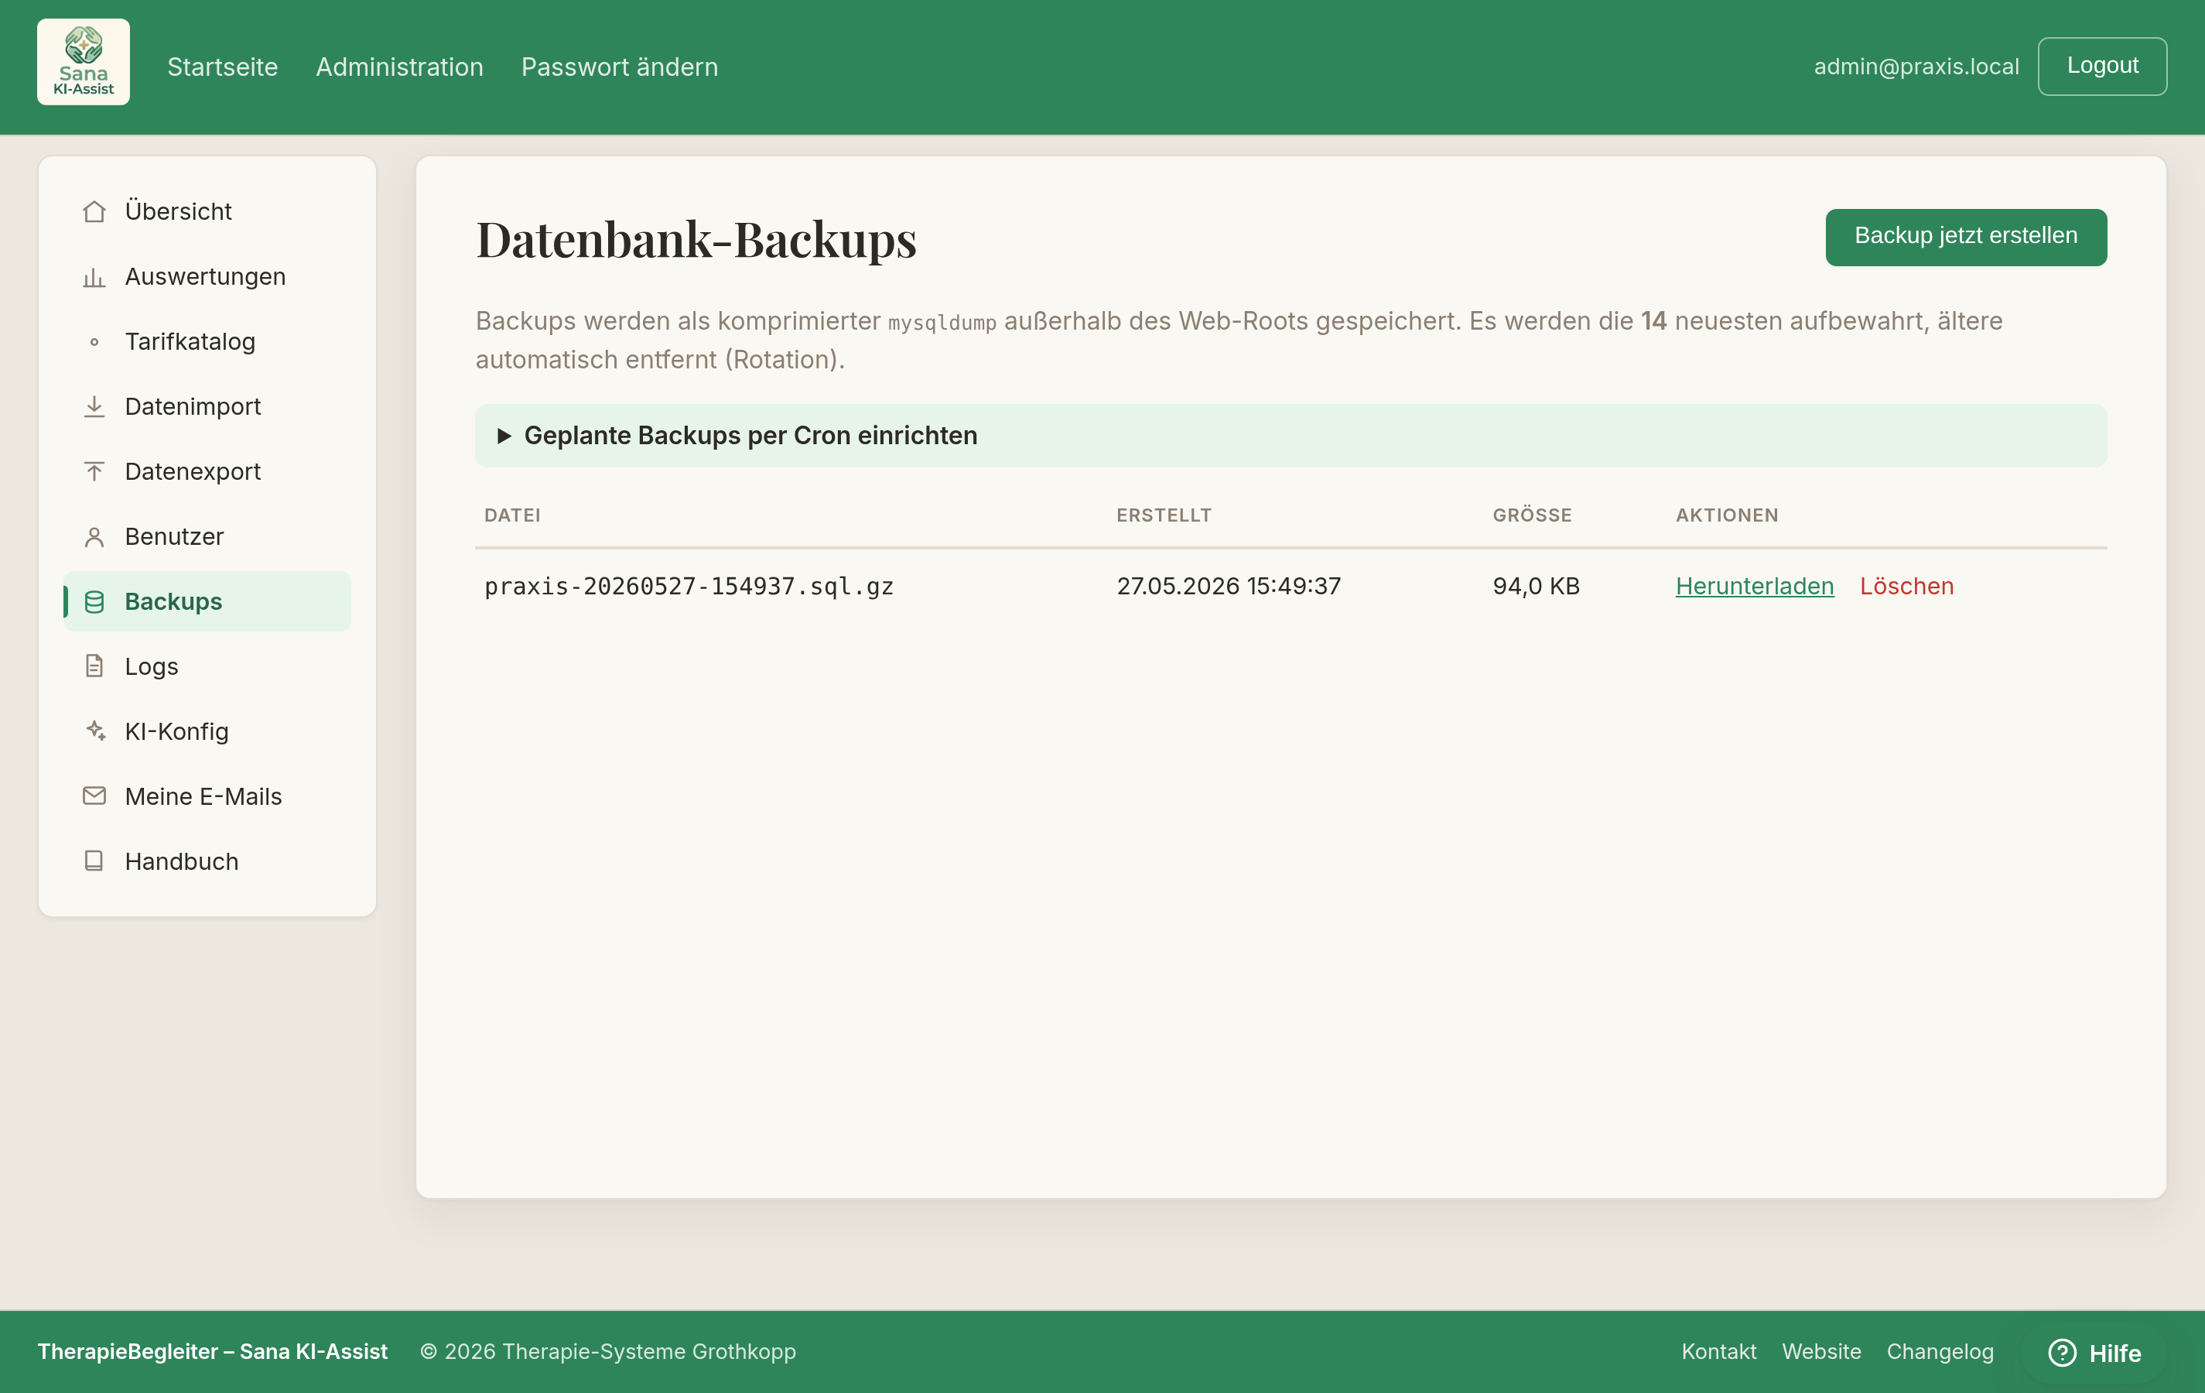Click the Sana KI-Assist logo
2205x1393 pixels.
(x=84, y=62)
